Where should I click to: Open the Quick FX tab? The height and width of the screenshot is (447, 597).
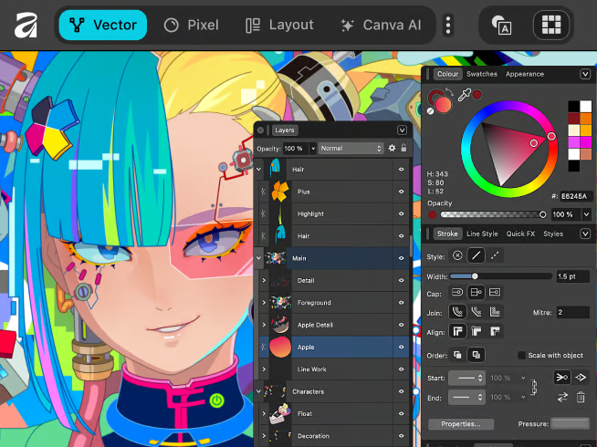pyautogui.click(x=520, y=234)
